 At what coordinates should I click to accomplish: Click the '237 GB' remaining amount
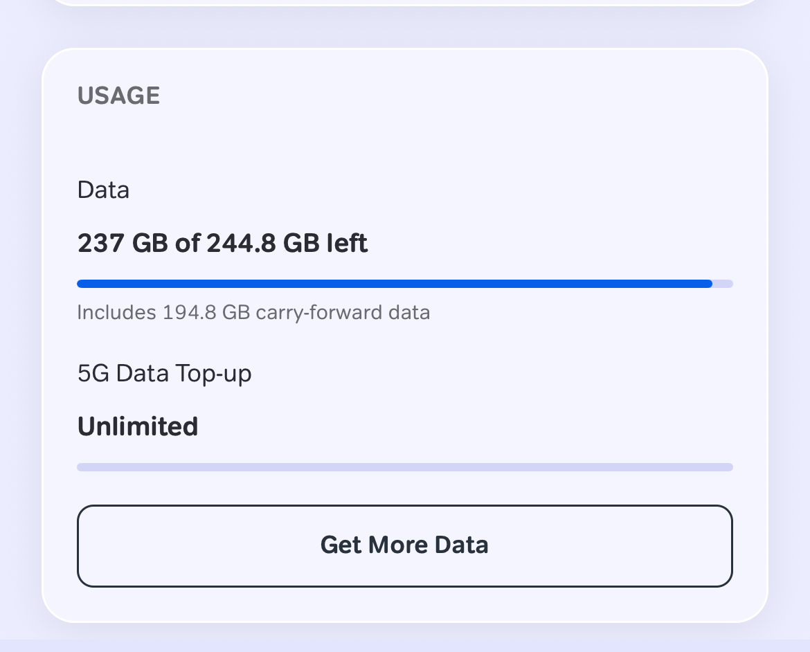click(123, 244)
